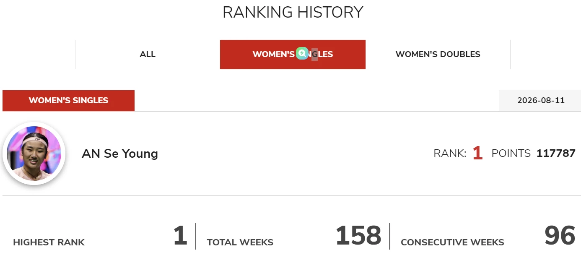581x276 pixels.
Task: Click AN Se Young's profile photo
Action: 34,154
